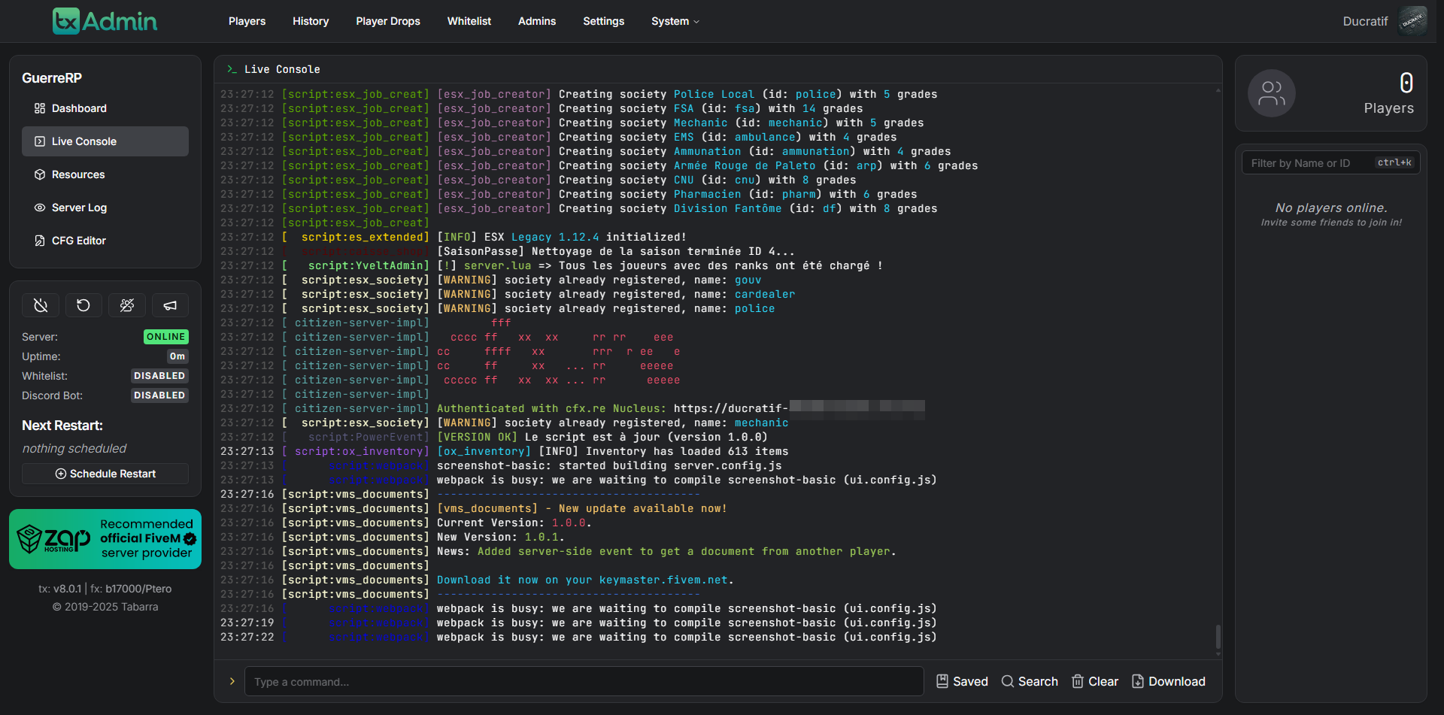1444x715 pixels.
Task: Expand command history chevron beside input
Action: (x=232, y=681)
